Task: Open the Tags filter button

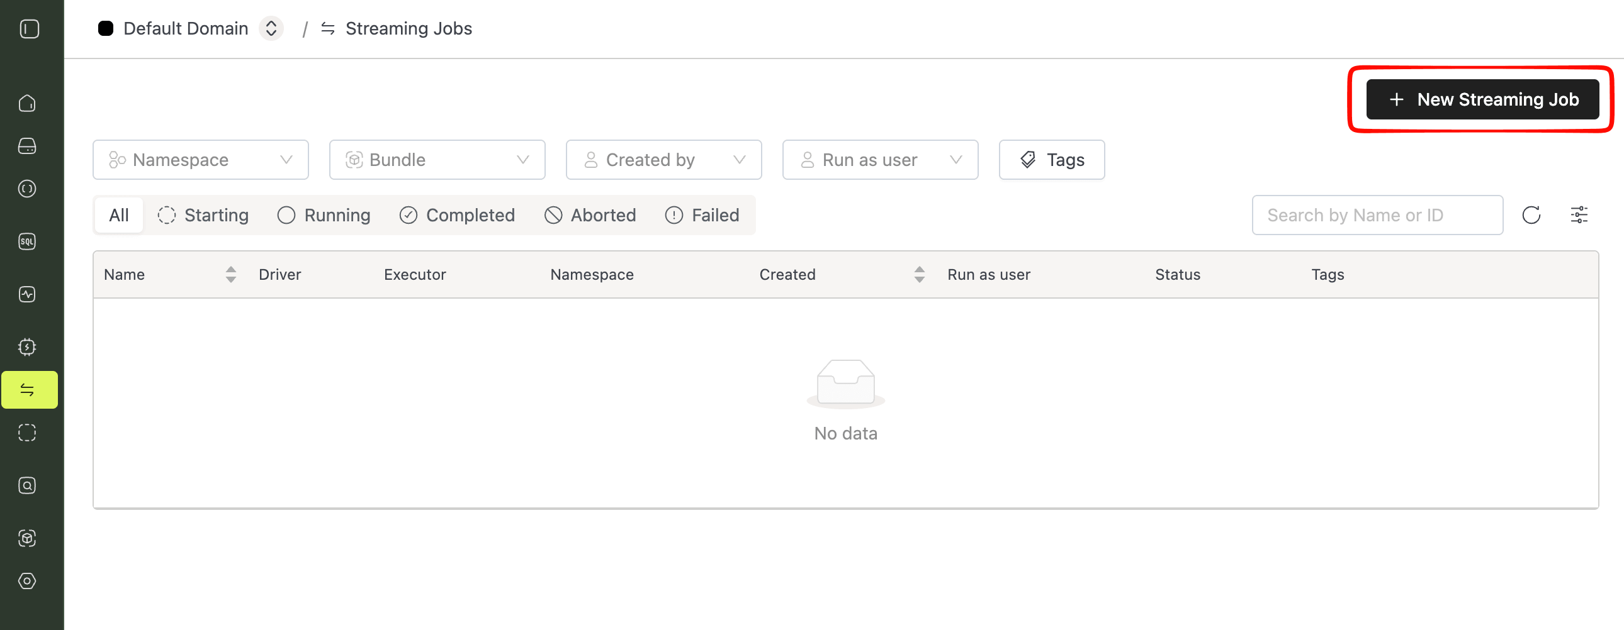Action: click(1052, 160)
